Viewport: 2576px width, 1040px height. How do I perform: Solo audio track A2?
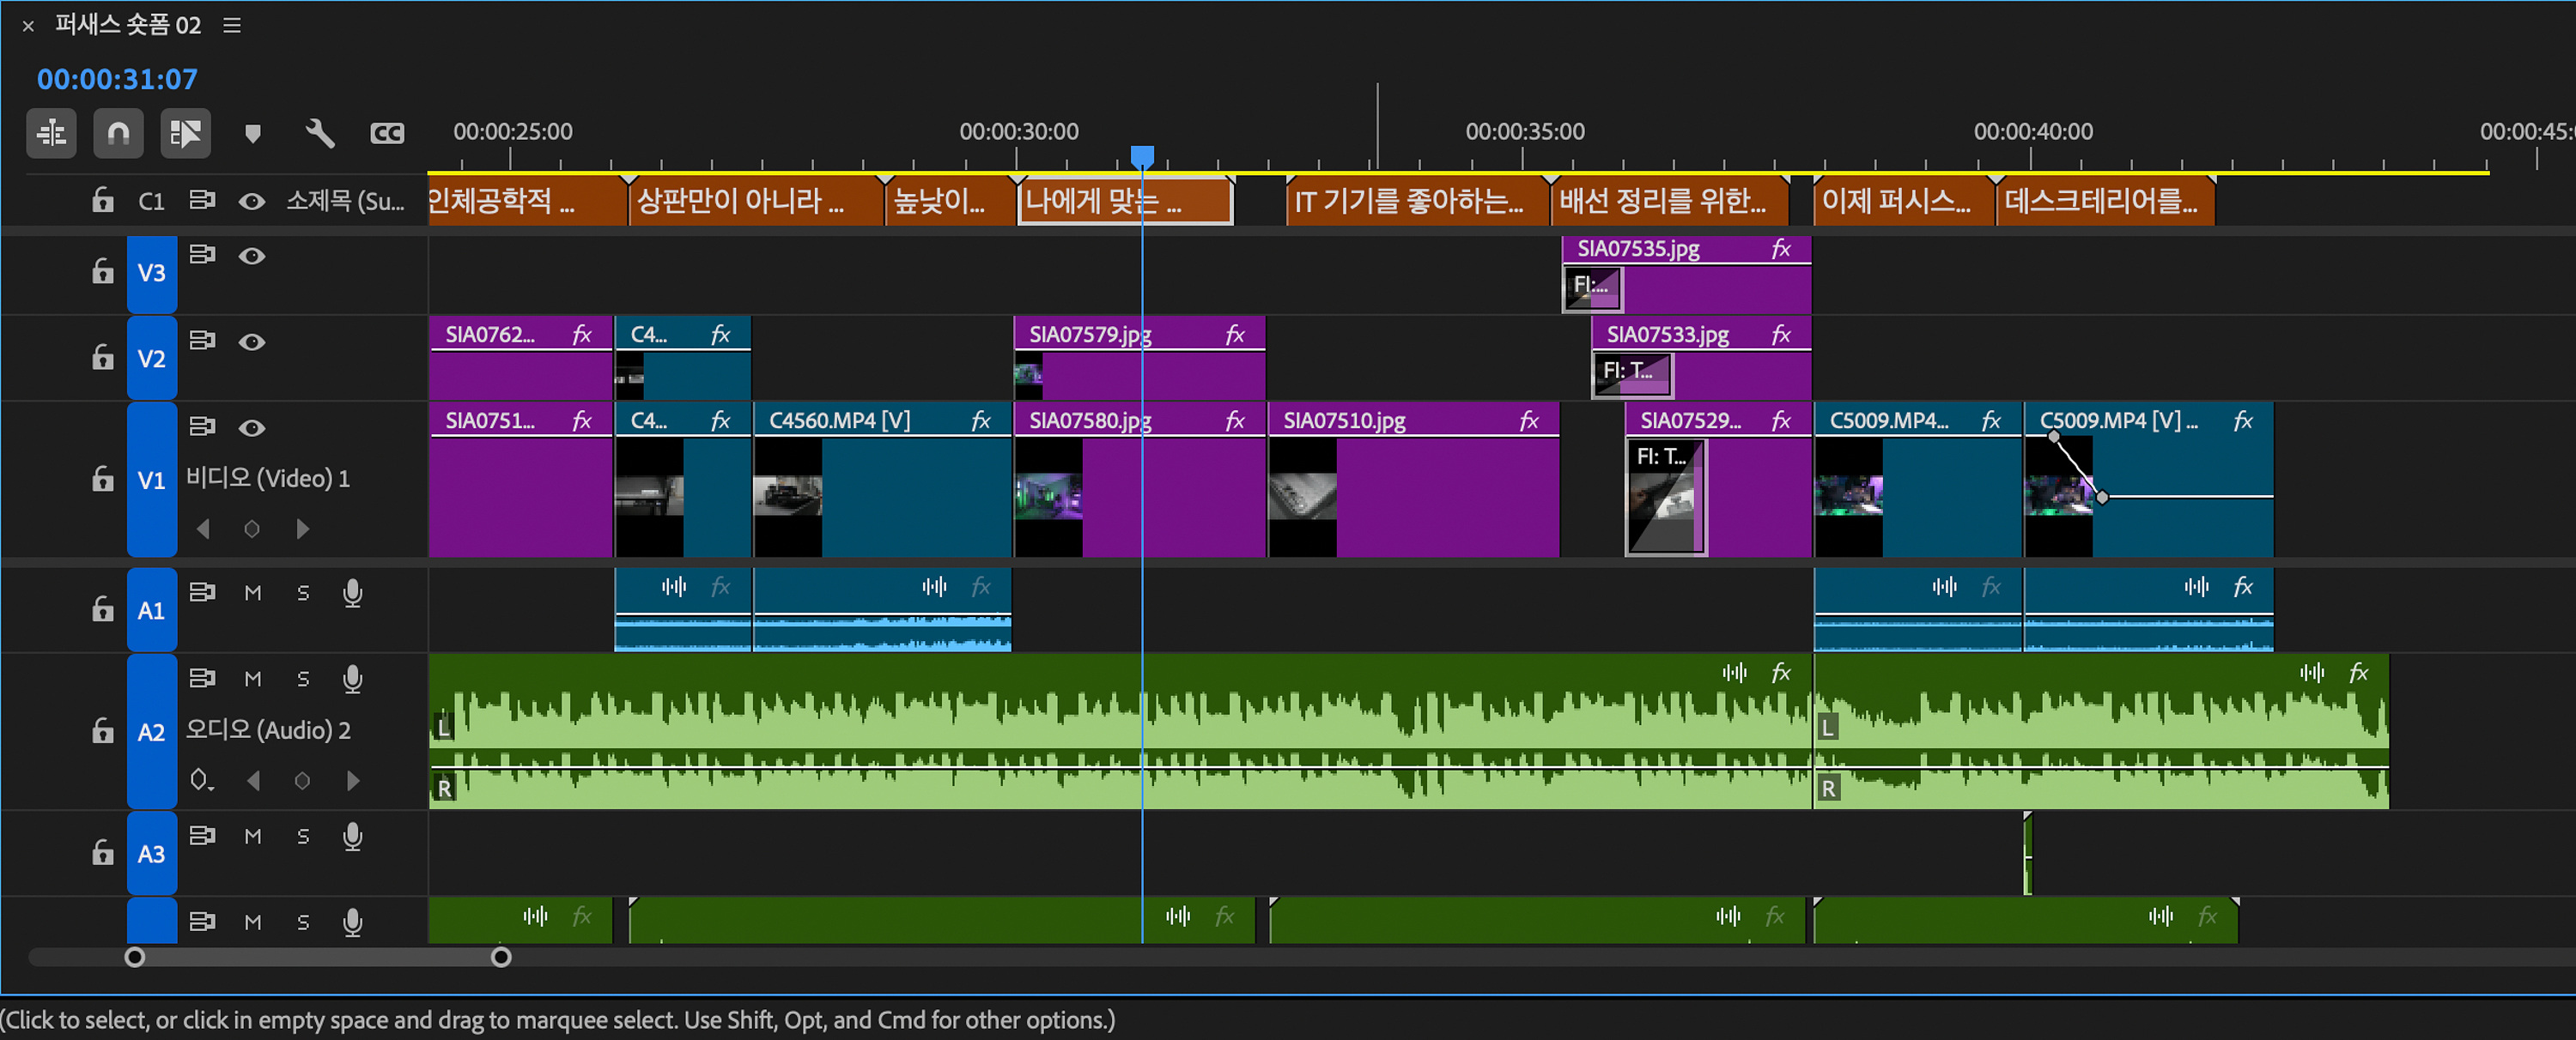(x=303, y=680)
